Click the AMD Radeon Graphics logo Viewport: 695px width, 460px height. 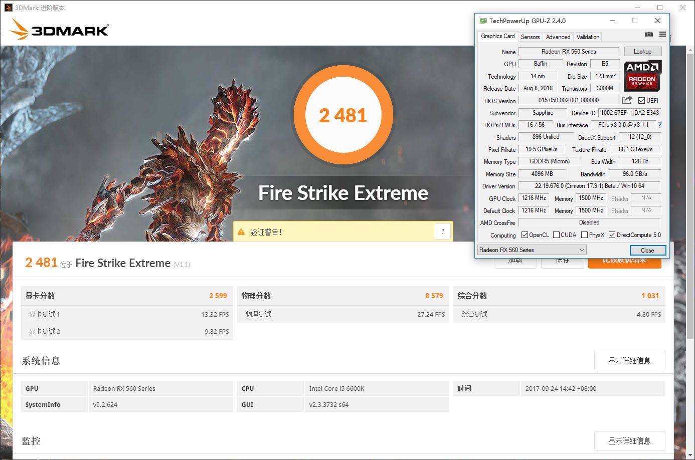click(x=642, y=76)
